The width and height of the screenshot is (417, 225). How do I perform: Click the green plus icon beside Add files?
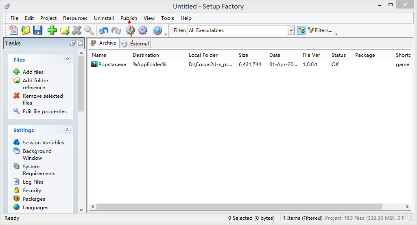click(x=17, y=72)
